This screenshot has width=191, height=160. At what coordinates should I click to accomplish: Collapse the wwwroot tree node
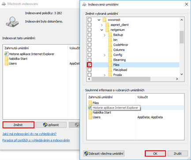point(99,20)
